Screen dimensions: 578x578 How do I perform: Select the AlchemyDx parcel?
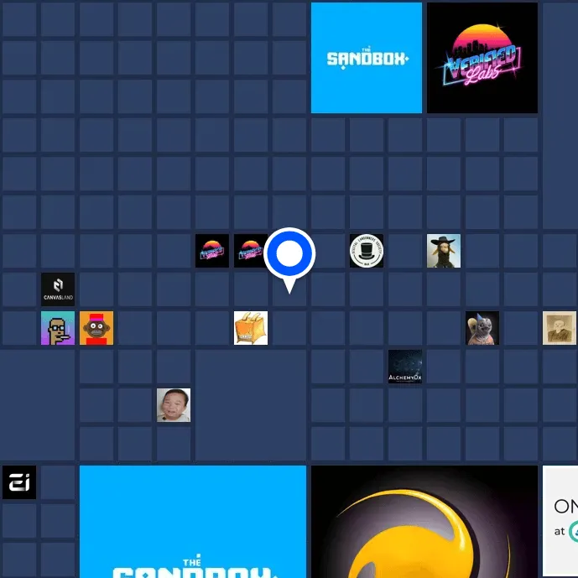405,367
